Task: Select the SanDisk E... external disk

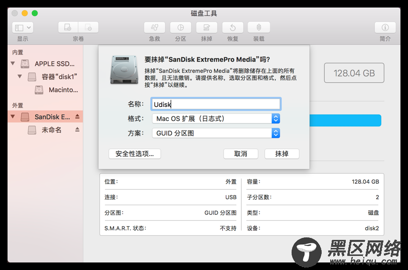Action: pos(52,117)
